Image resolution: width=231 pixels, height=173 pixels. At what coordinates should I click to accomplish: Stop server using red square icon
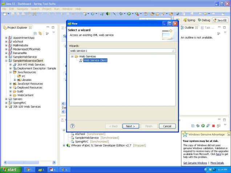click(213, 126)
